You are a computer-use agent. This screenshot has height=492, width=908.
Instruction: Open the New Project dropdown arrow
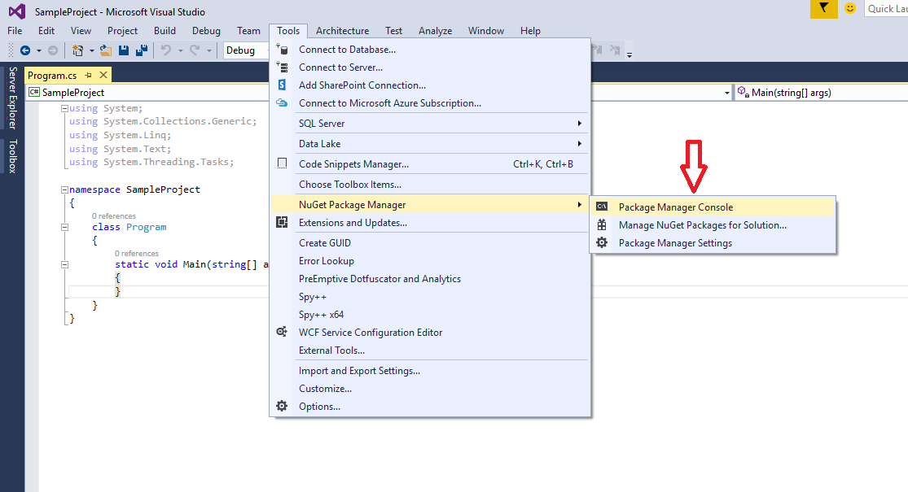coord(91,51)
